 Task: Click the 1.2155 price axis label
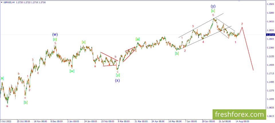pyautogui.click(x=270, y=56)
